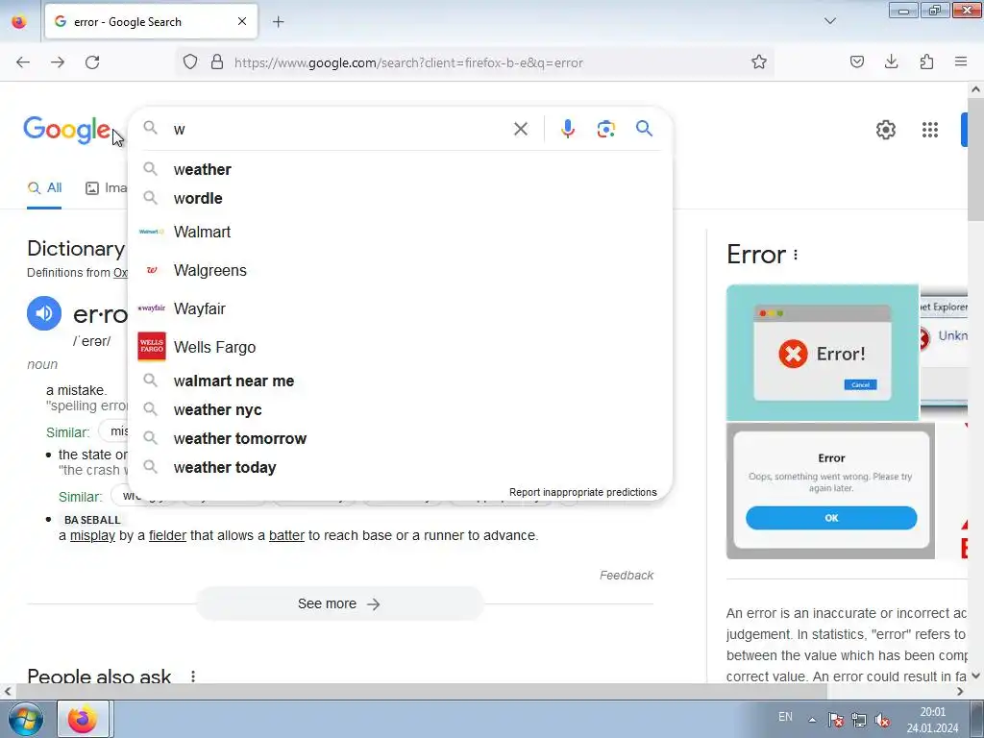Open the 'Oops, something went wrong' thumbnail
Screen dimensions: 984x738
830,491
